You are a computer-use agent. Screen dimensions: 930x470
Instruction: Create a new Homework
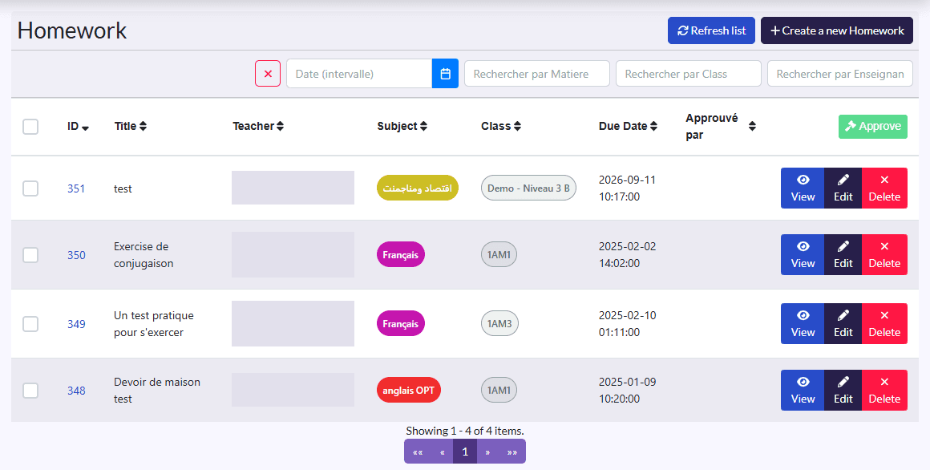coord(837,30)
